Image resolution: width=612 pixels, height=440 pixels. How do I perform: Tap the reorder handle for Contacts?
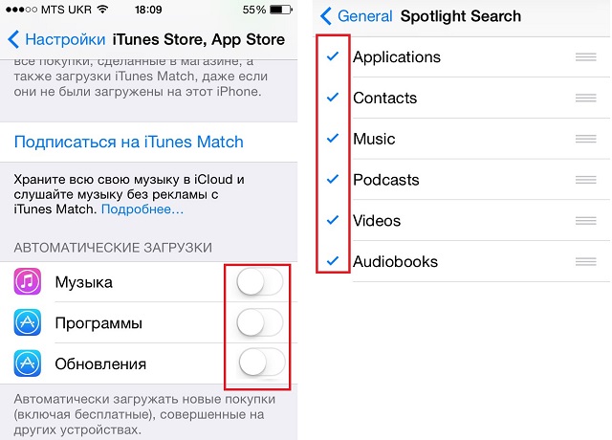click(x=585, y=98)
